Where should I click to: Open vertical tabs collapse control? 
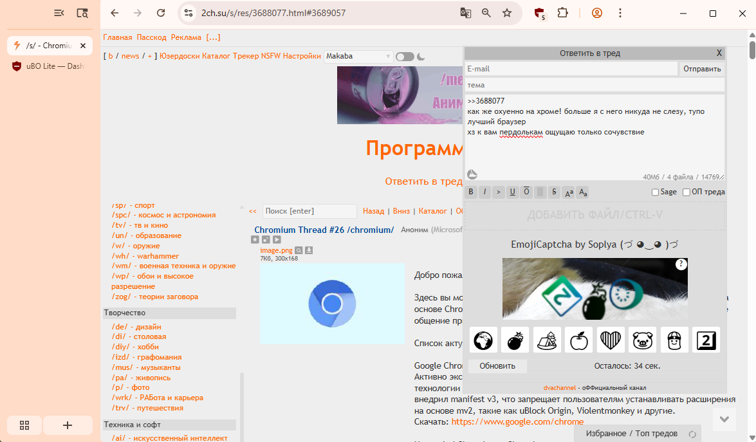pyautogui.click(x=59, y=13)
